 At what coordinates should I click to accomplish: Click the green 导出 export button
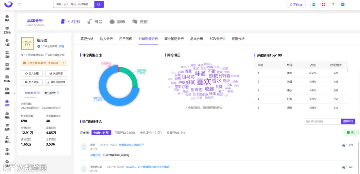[x=351, y=132]
